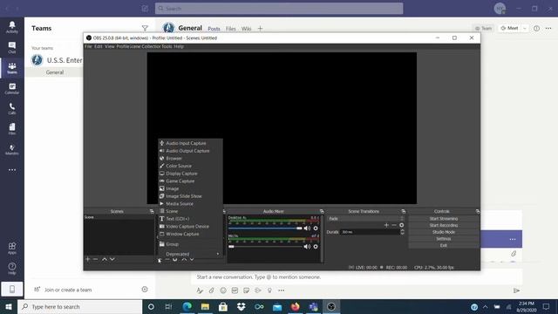Open Teams Help in sidebar
Screen dimensions: 558x314
pos(12,269)
